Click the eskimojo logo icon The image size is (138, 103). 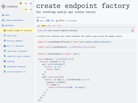[3, 6]
